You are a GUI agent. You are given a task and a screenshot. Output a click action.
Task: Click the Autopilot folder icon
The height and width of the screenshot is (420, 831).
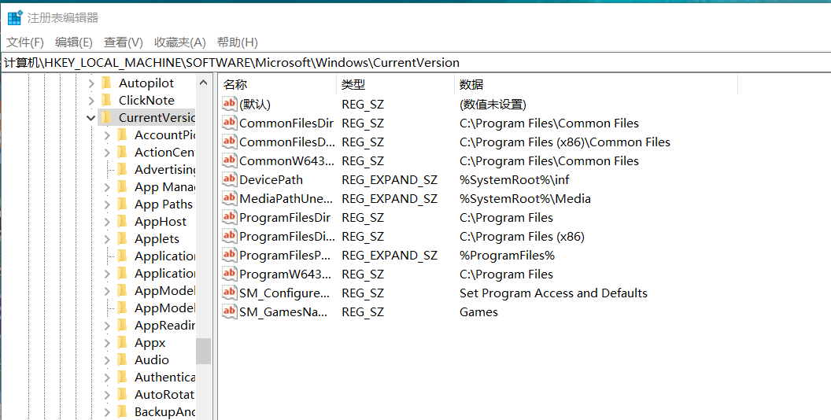(106, 83)
